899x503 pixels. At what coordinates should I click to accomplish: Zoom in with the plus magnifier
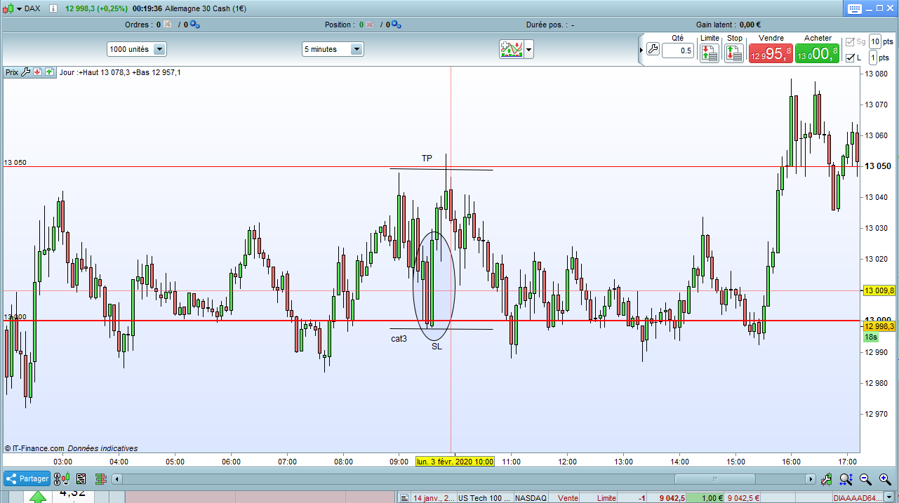point(885,479)
